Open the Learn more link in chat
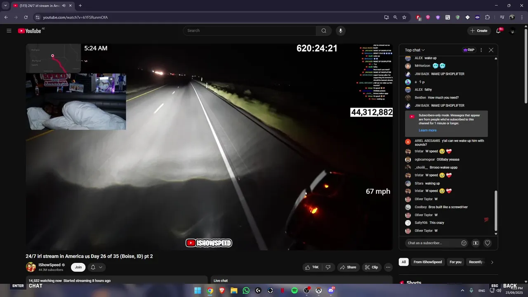 427,130
